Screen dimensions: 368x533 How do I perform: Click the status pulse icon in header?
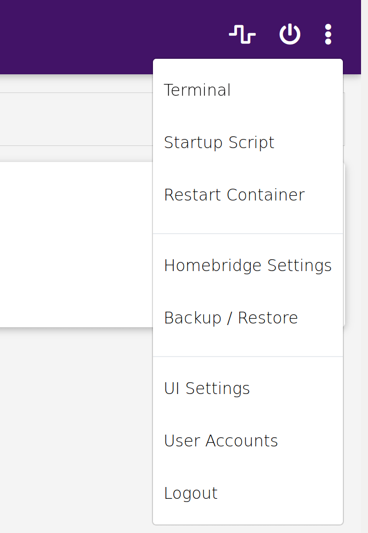click(x=242, y=35)
